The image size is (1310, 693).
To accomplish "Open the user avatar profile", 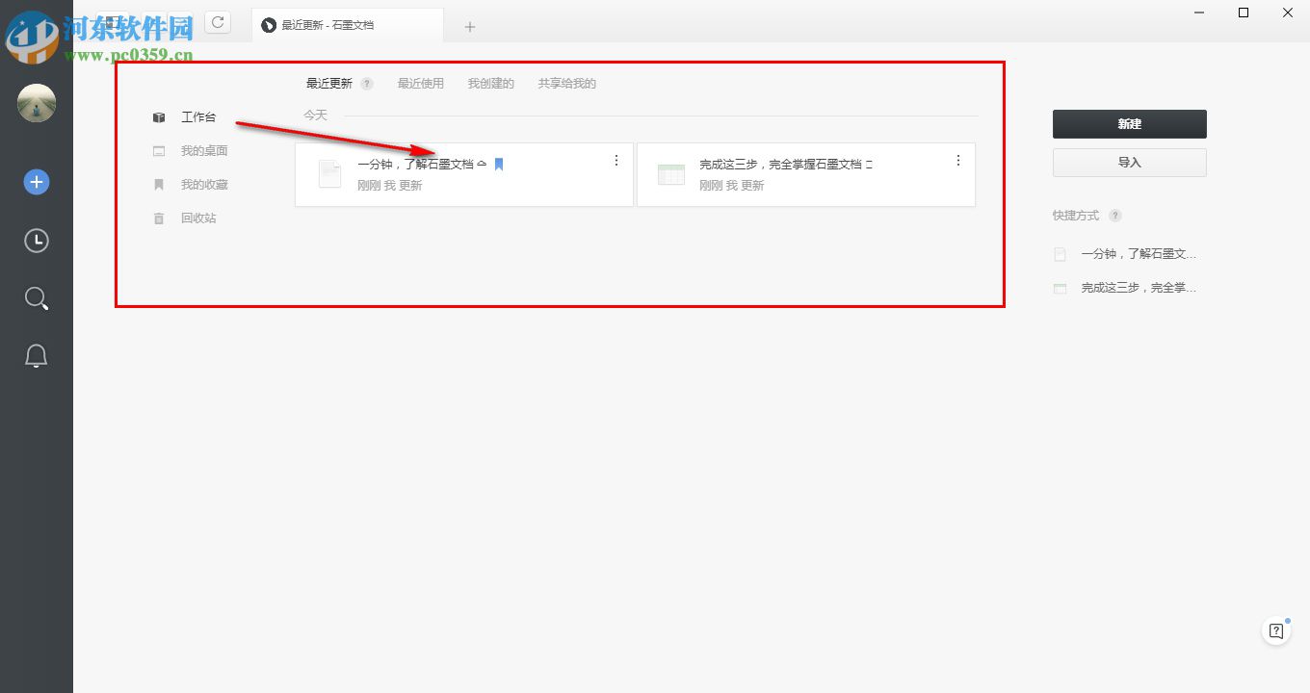I will click(37, 103).
